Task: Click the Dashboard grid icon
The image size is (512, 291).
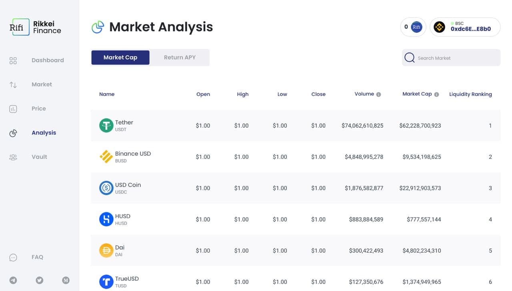Action: 13,60
